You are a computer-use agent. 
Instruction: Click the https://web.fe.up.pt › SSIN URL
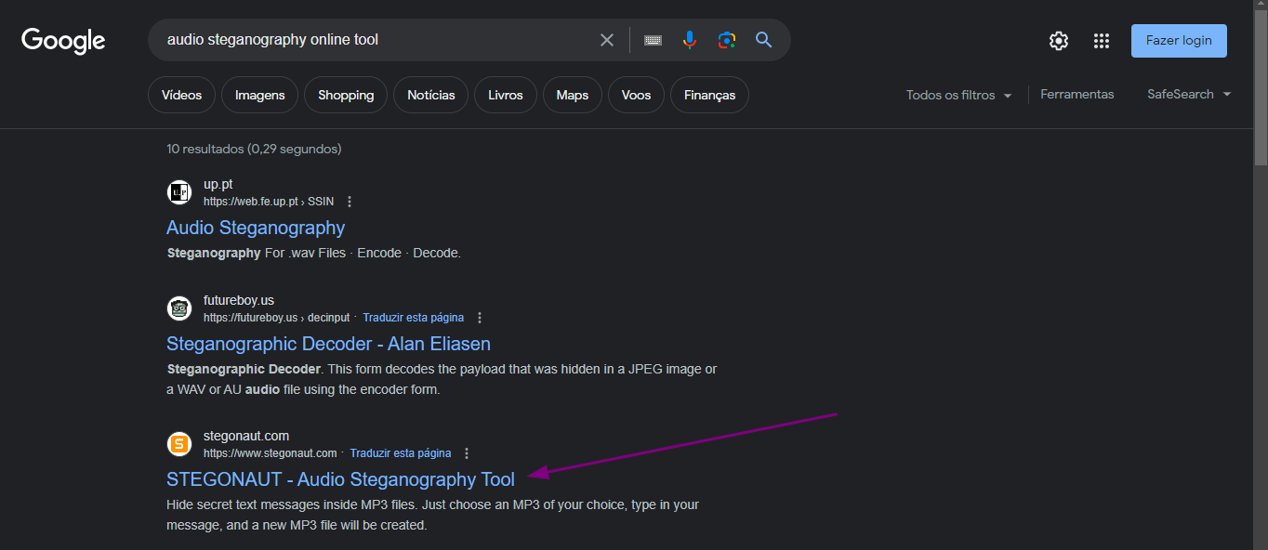(269, 202)
